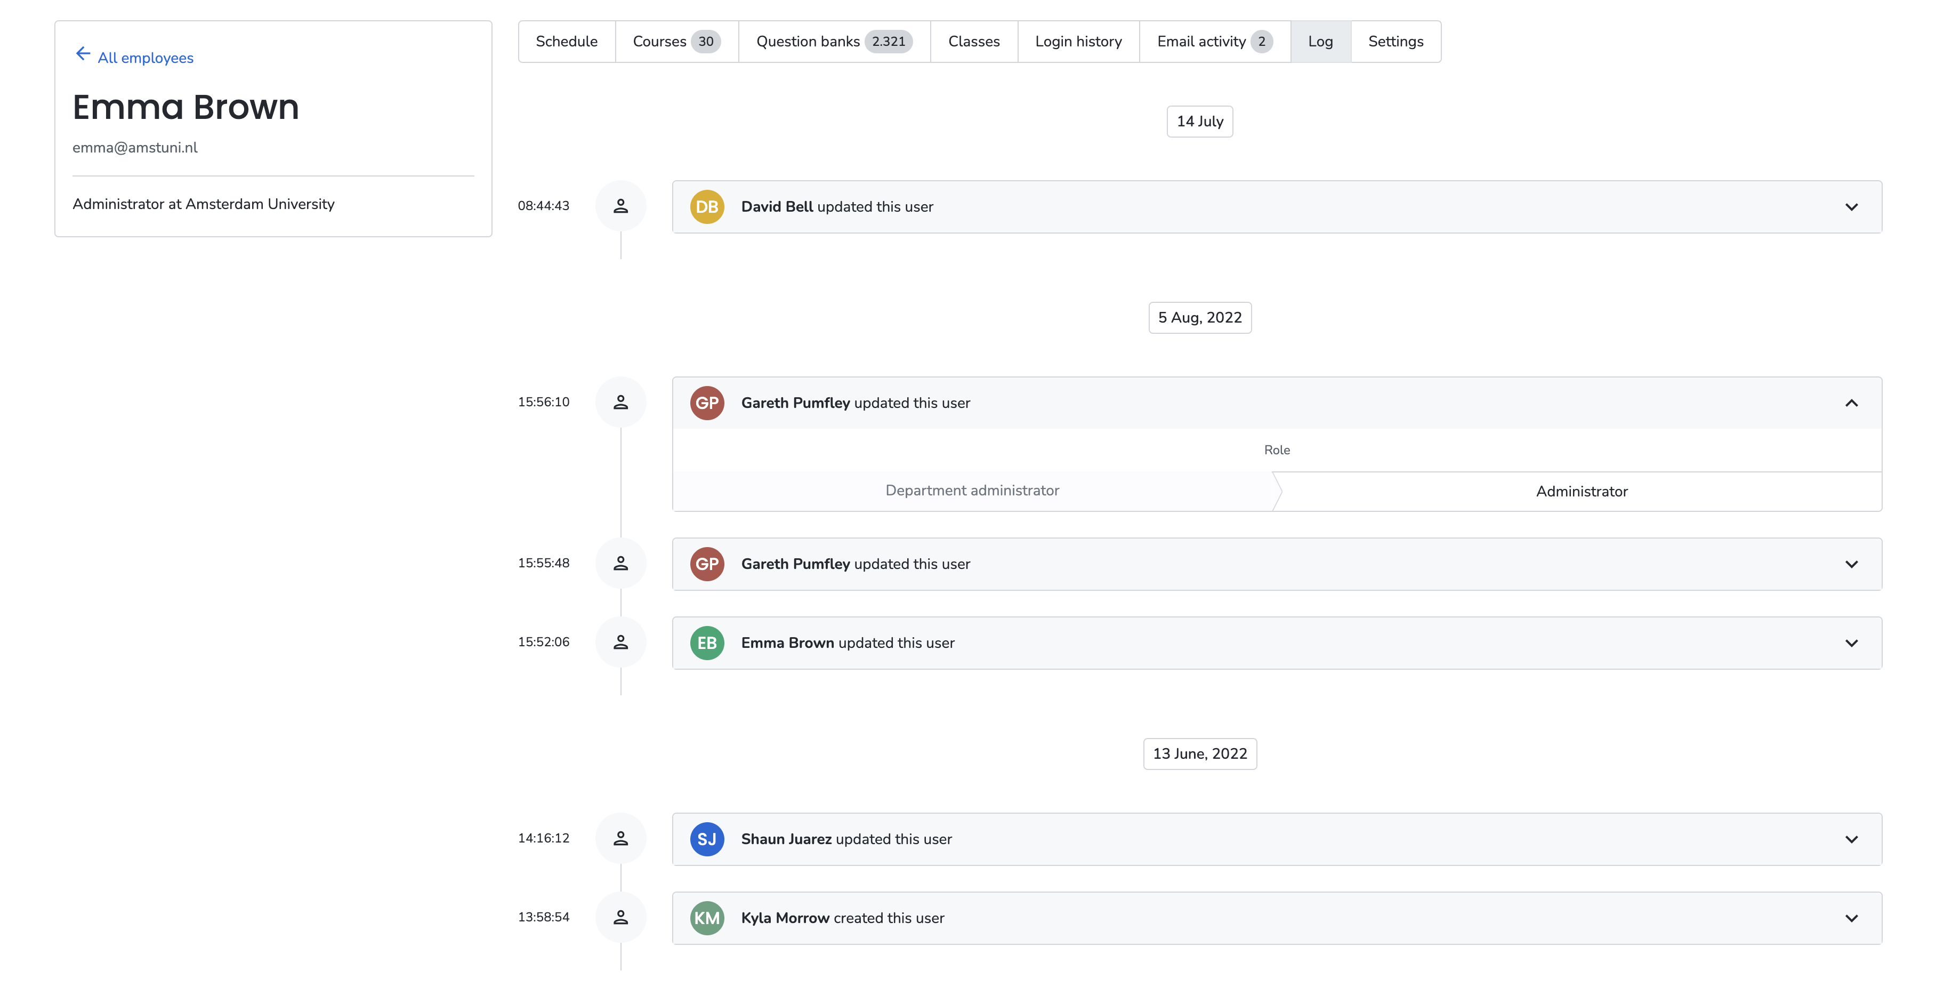Viewport: 1936px width, 995px height.
Task: View the Login history tab
Action: [x=1078, y=42]
